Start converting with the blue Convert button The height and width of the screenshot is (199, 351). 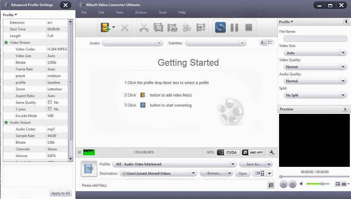(220, 28)
